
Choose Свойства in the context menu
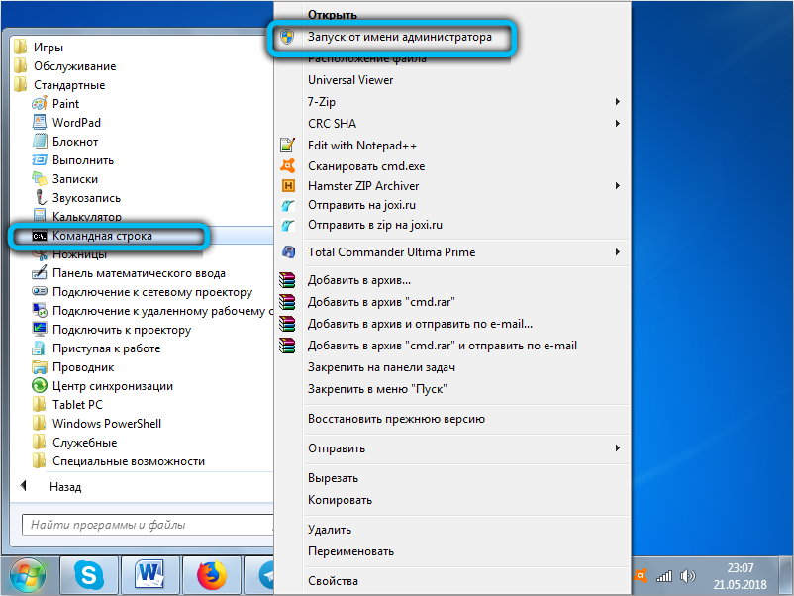click(x=333, y=581)
